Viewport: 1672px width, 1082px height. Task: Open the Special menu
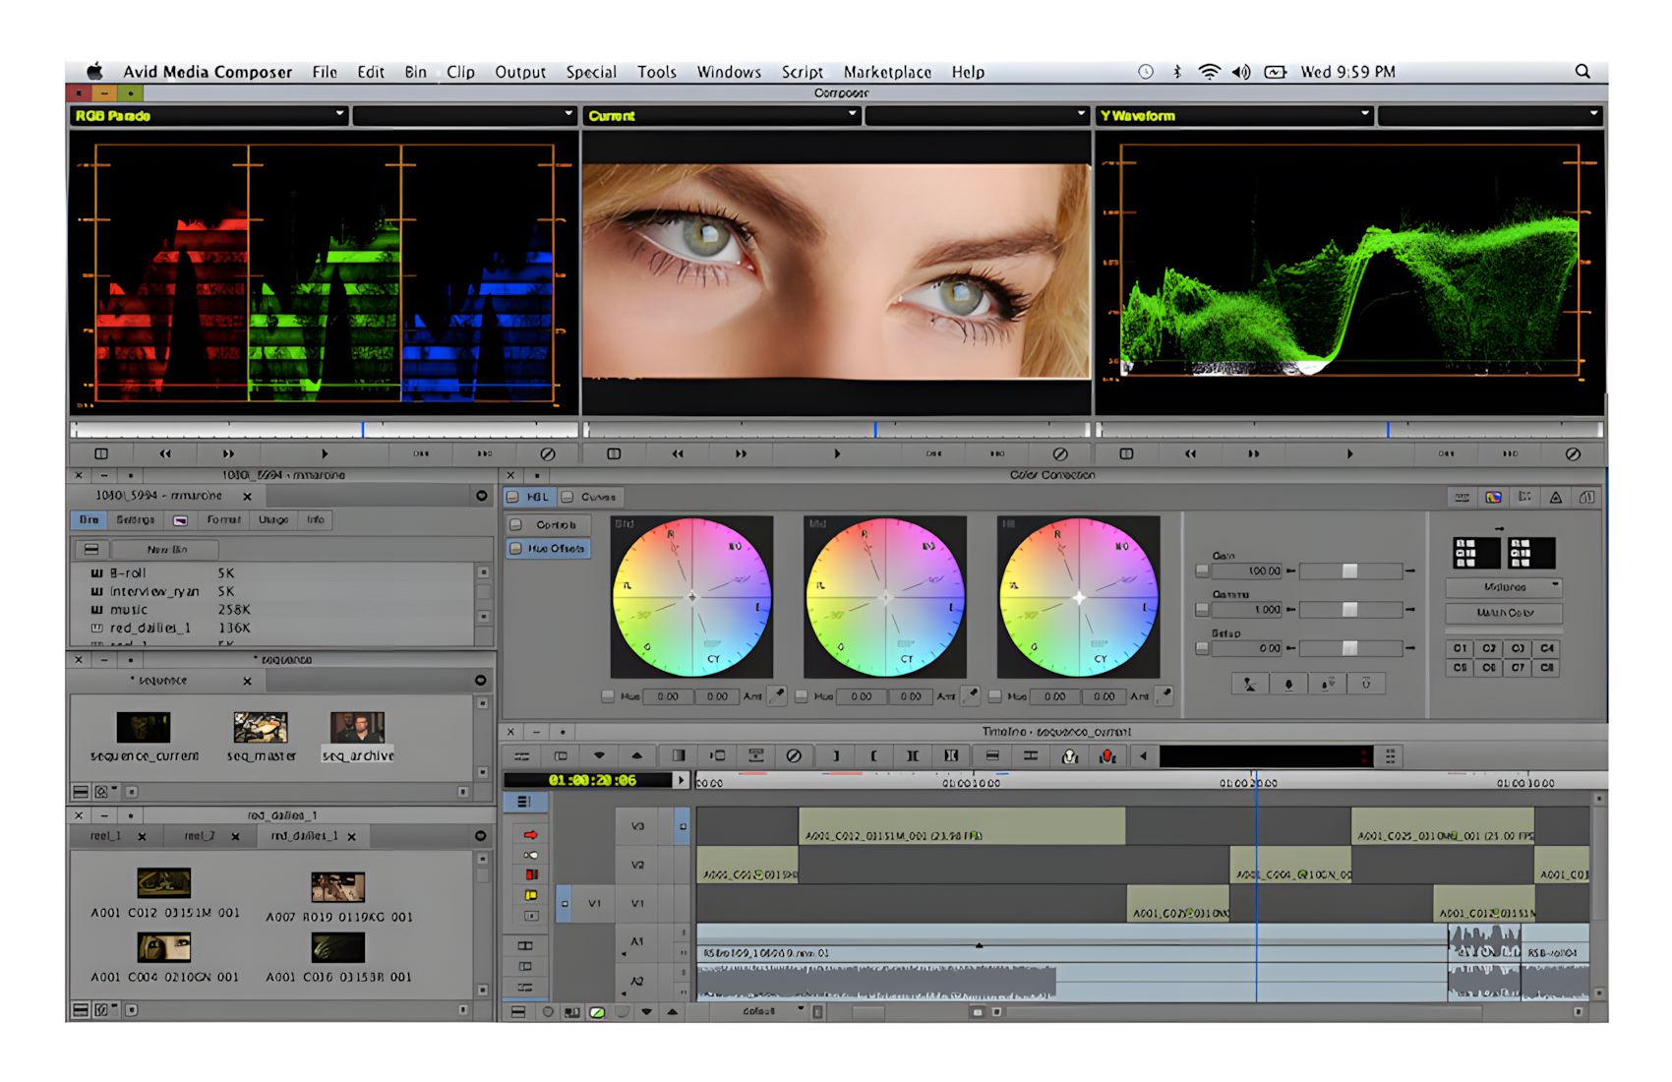(591, 72)
